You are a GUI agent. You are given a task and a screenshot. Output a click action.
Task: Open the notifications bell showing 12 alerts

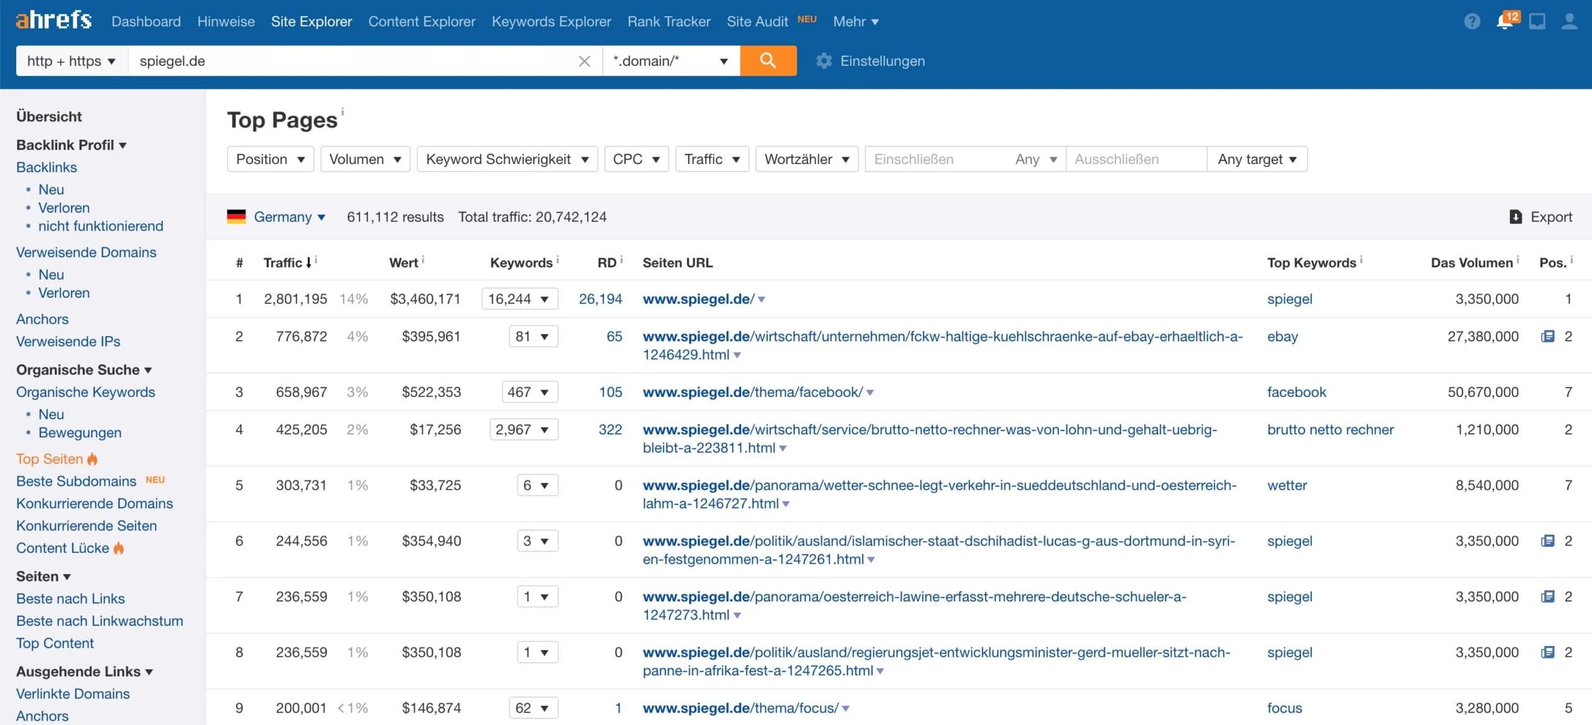1506,21
